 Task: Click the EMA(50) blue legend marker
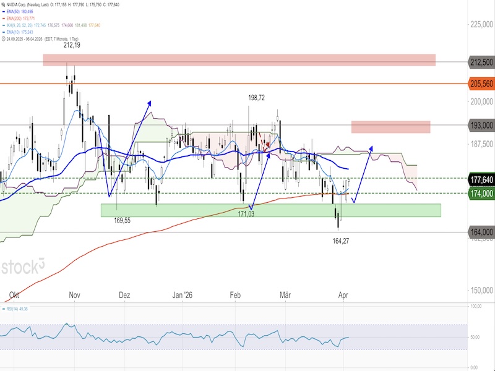5,12
